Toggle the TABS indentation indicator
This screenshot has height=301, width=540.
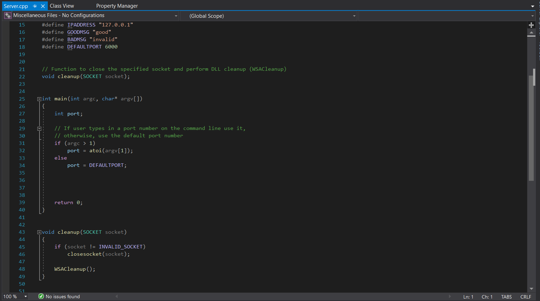506,296
